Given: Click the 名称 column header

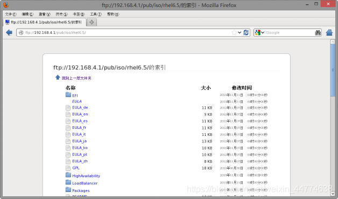Looking at the screenshot, I should point(71,88).
